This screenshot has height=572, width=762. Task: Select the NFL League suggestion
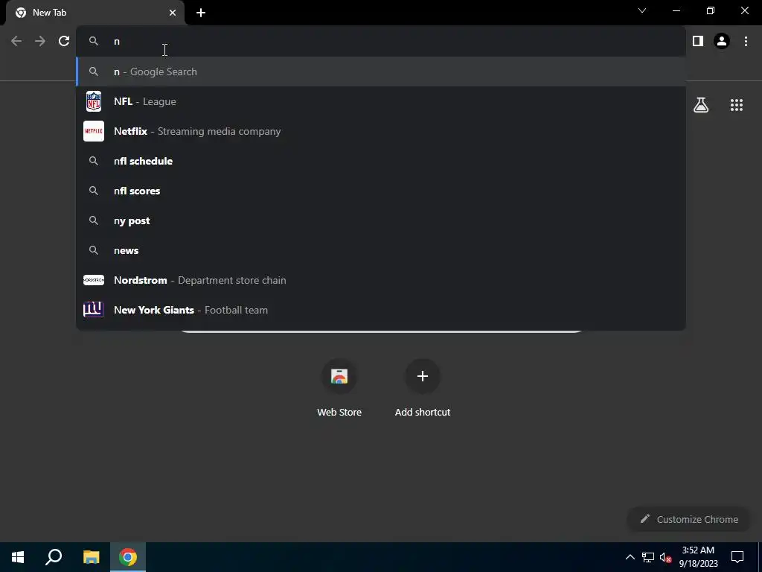tap(380, 101)
